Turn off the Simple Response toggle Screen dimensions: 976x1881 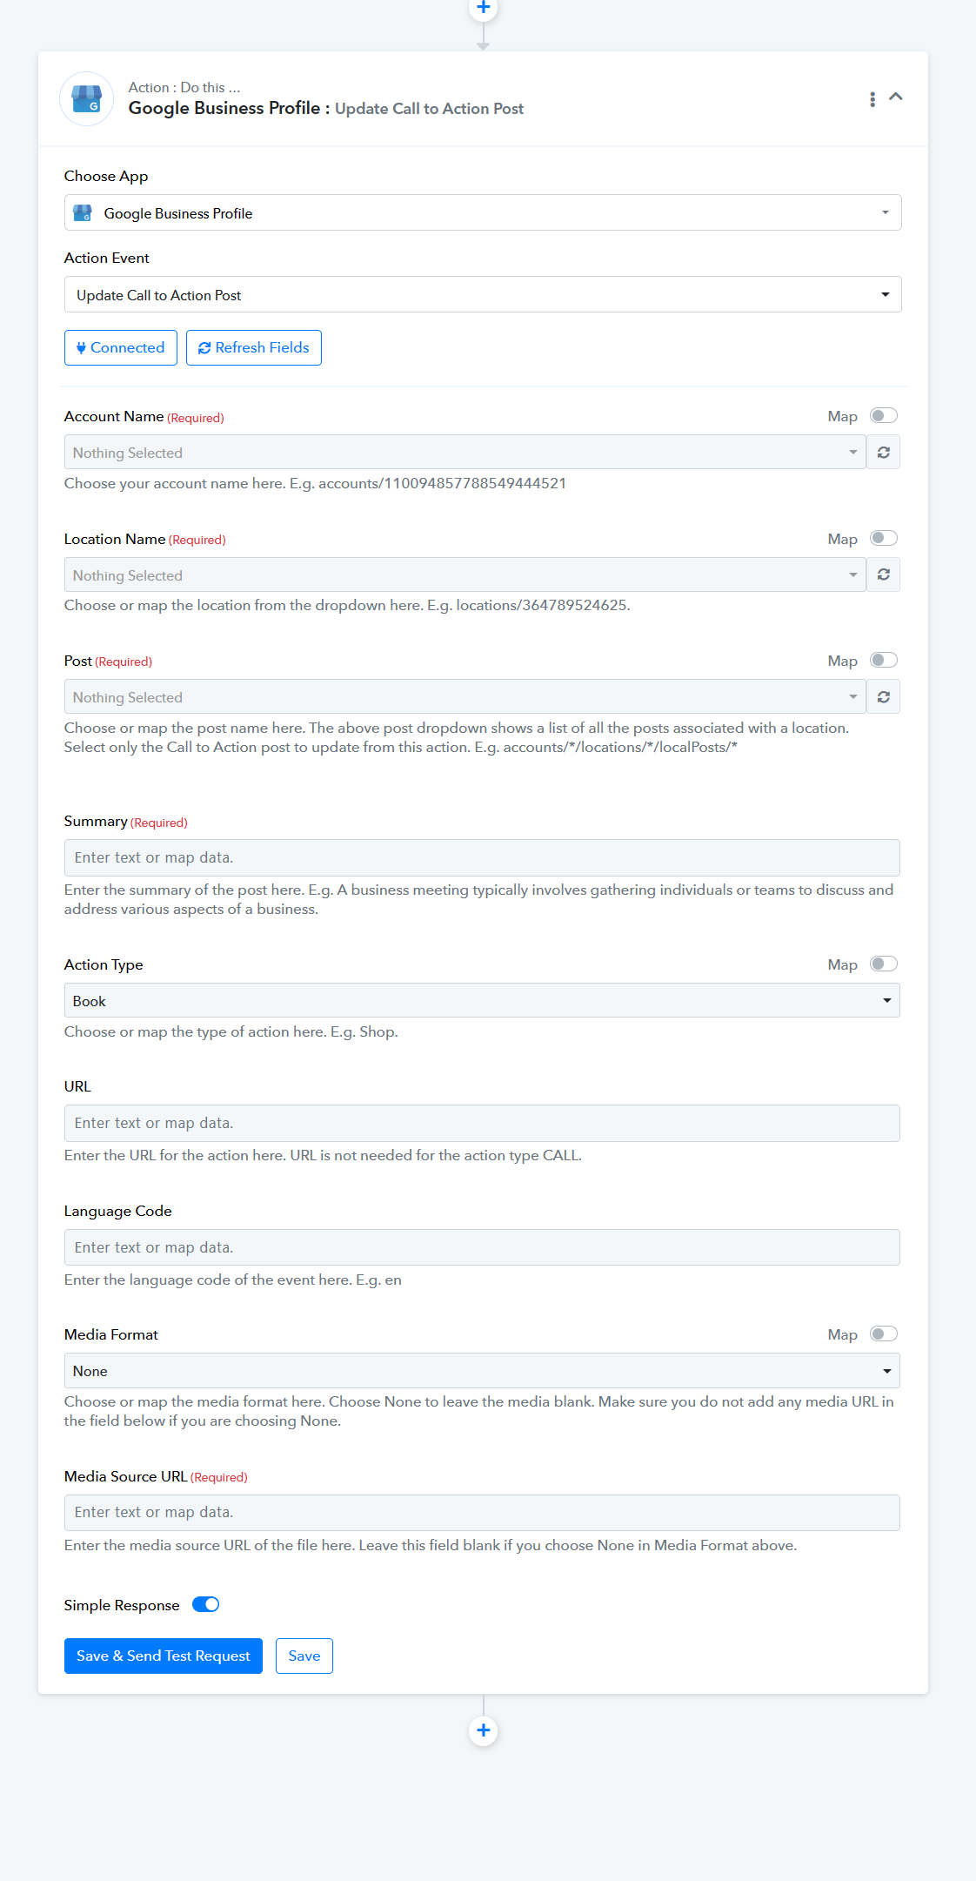pos(206,1604)
